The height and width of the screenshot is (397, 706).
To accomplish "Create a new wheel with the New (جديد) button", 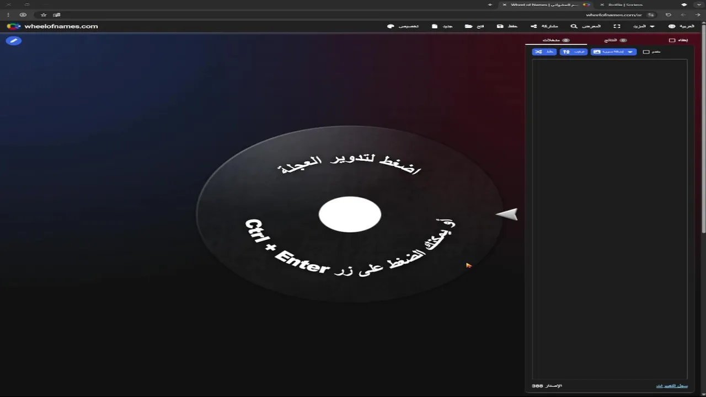I will coord(442,26).
